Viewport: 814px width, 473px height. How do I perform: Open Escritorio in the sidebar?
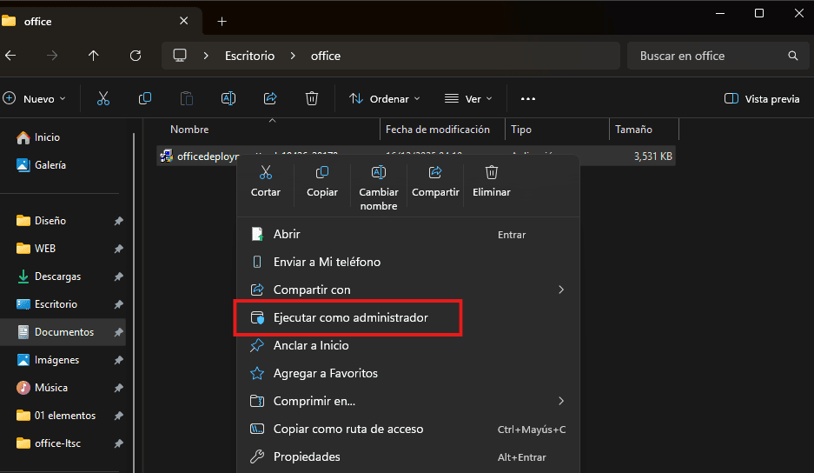pyautogui.click(x=56, y=304)
